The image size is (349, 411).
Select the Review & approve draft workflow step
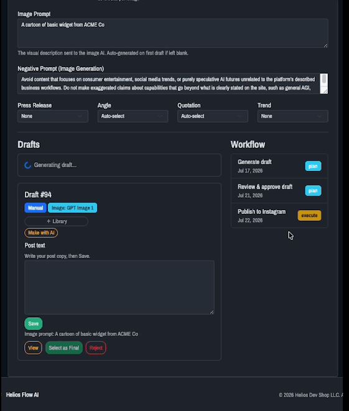click(279, 190)
